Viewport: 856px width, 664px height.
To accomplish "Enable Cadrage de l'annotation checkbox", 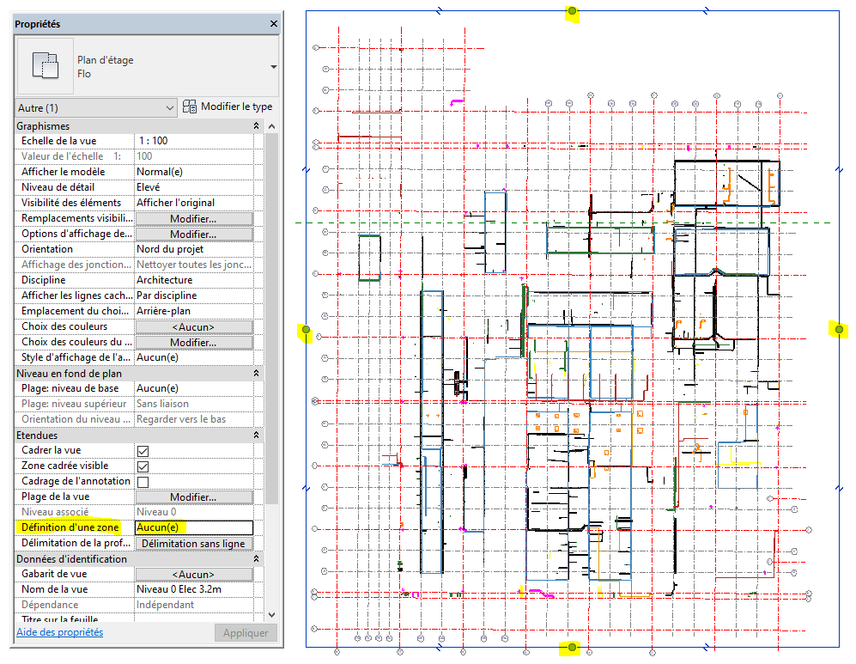I will [143, 482].
